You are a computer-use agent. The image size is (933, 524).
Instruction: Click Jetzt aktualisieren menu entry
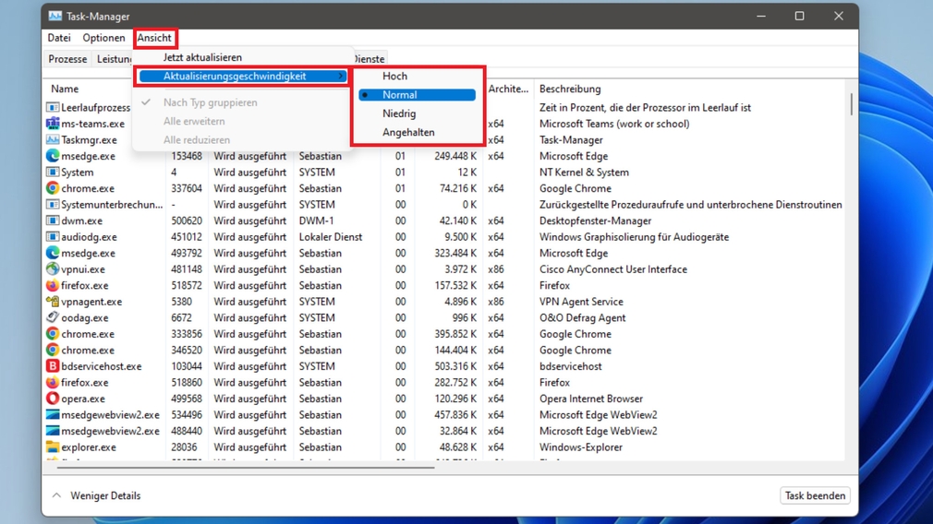[x=202, y=57]
